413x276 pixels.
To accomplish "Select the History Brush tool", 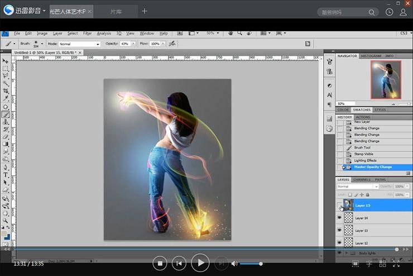I will 5,129.
